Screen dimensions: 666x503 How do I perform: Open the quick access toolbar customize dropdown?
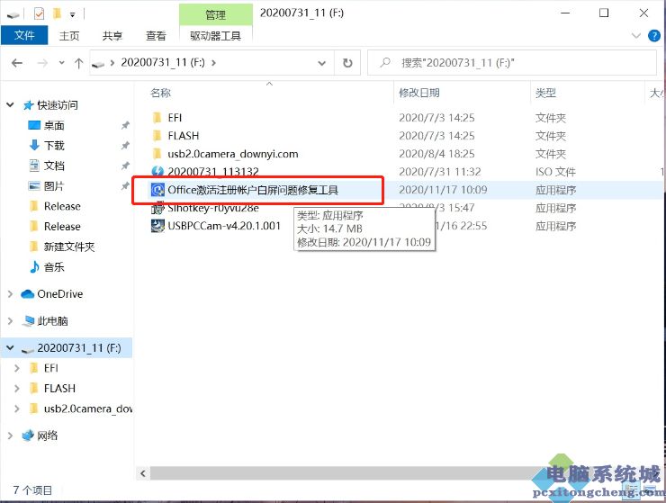[x=73, y=15]
